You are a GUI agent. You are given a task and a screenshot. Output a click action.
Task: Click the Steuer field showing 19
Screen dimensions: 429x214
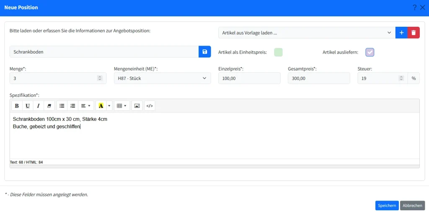382,78
